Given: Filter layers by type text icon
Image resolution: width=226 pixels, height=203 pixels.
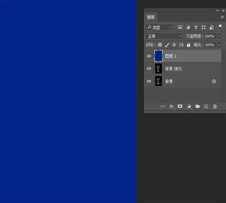Looking at the screenshot, I should 196,28.
